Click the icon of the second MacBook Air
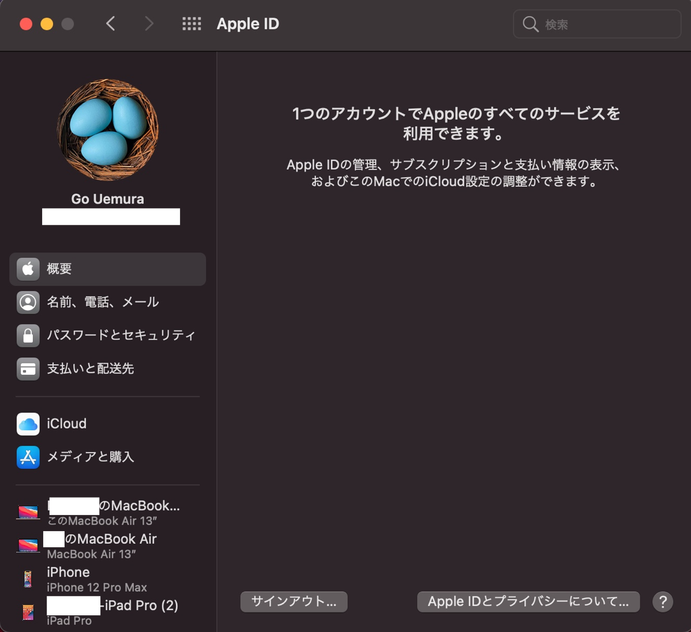The width and height of the screenshot is (691, 632). point(28,545)
